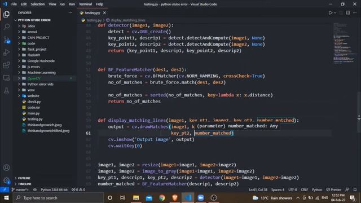Click the master branch status item
This screenshot has height=203, width=361.
coord(20,189)
